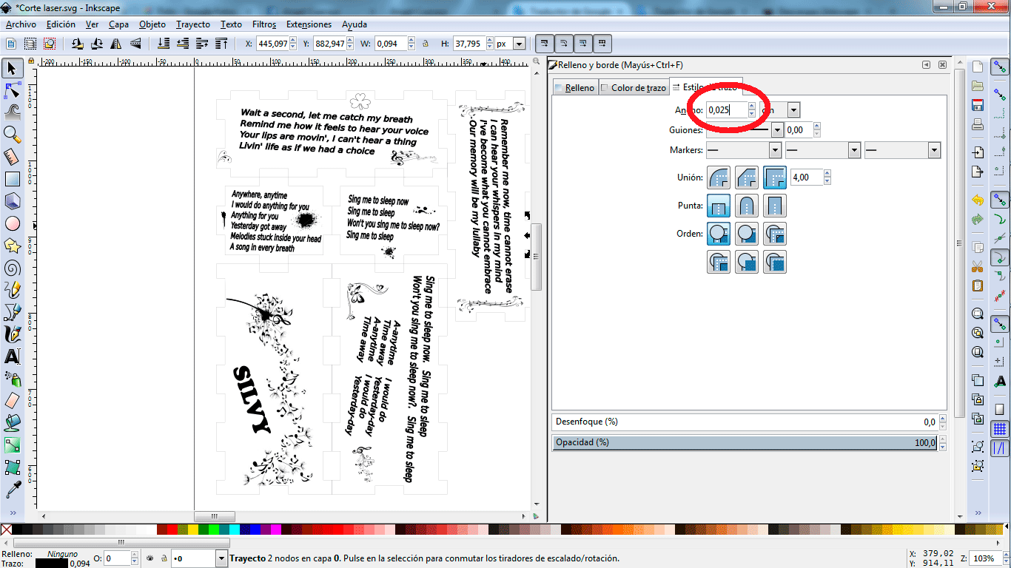Image resolution: width=1011 pixels, height=568 pixels.
Task: Toggle snap to grid button
Action: pyautogui.click(x=1000, y=428)
